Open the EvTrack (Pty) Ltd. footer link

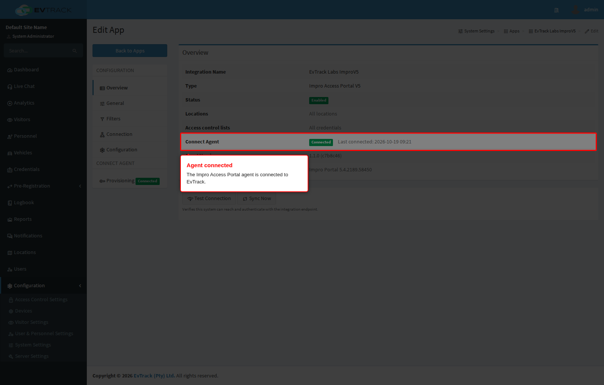(154, 376)
